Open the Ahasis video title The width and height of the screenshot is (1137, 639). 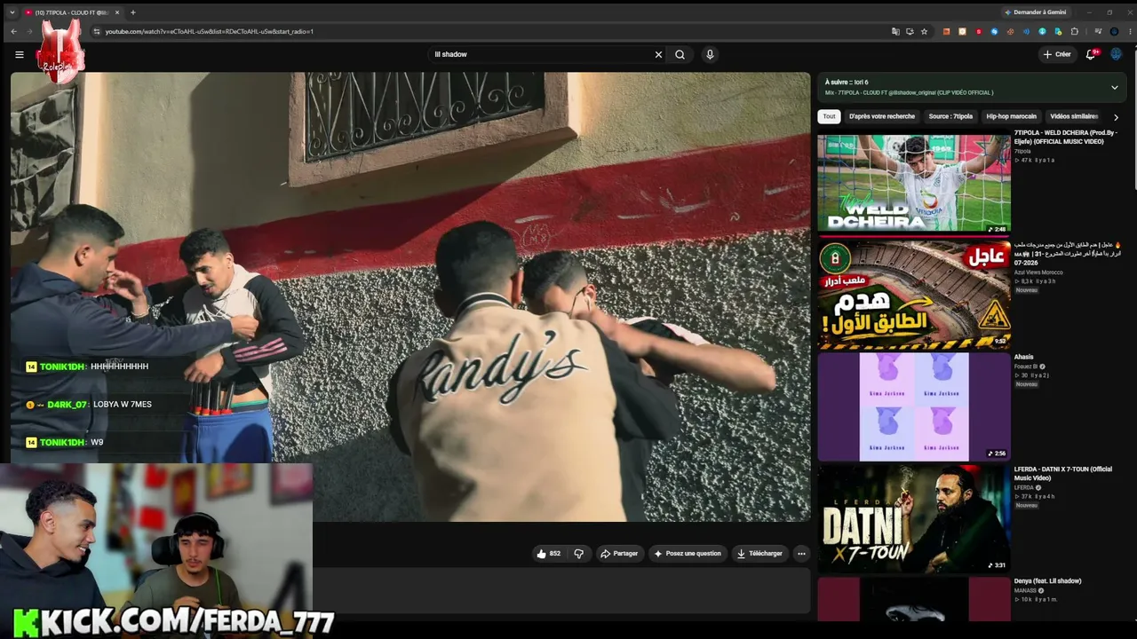[1024, 357]
